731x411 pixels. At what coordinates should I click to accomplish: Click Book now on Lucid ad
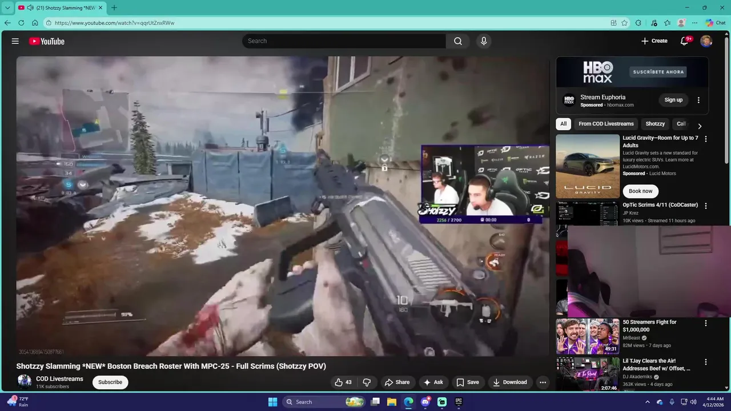coord(640,191)
